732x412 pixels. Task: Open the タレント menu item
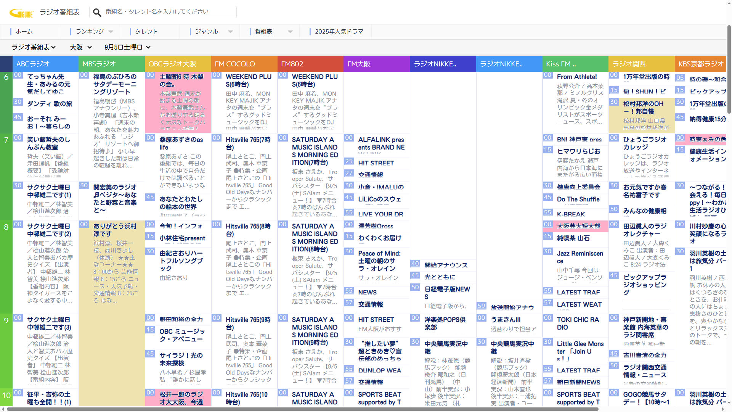point(147,32)
